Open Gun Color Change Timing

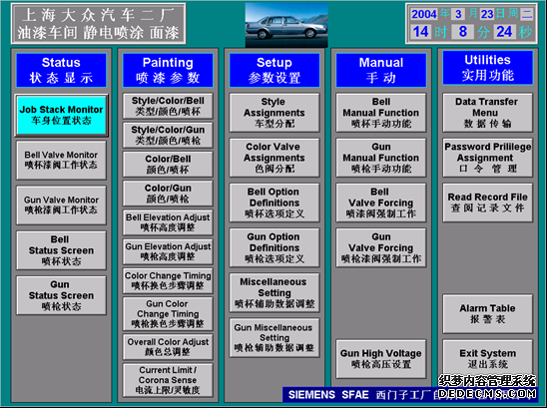[x=168, y=313]
